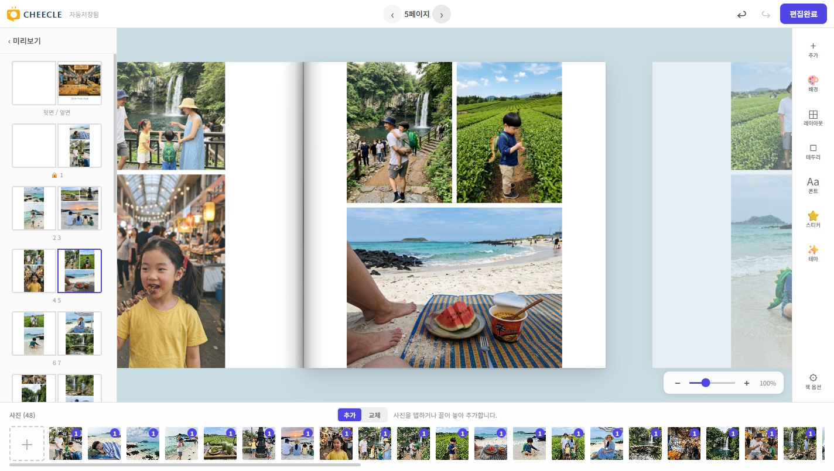834x471 pixels.
Task: Go to the next page with the chevron
Action: [442, 14]
